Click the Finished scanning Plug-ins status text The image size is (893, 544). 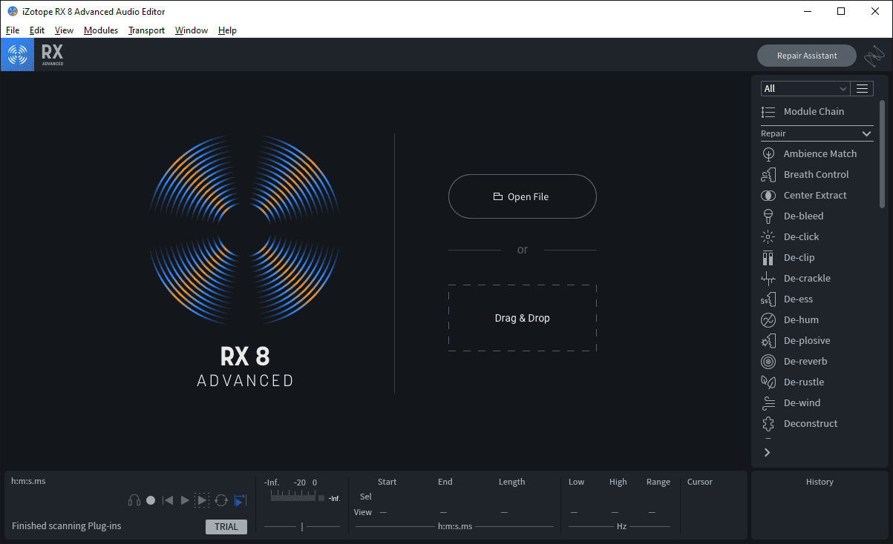67,526
